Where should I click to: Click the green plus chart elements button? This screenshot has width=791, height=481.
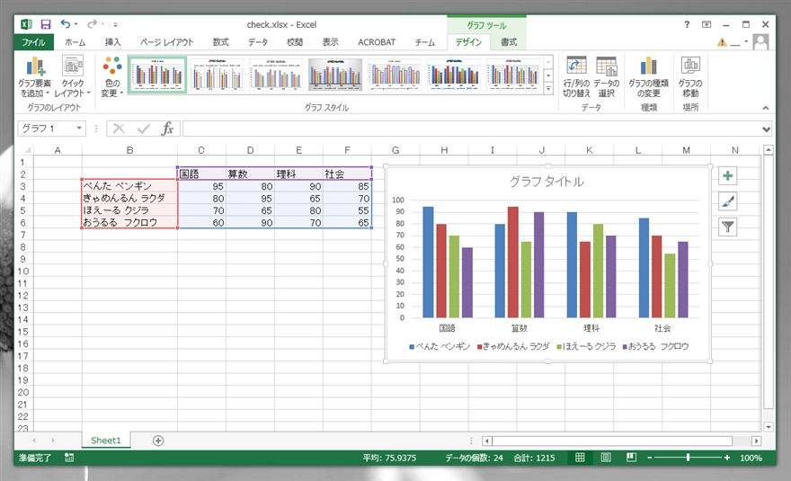727,175
